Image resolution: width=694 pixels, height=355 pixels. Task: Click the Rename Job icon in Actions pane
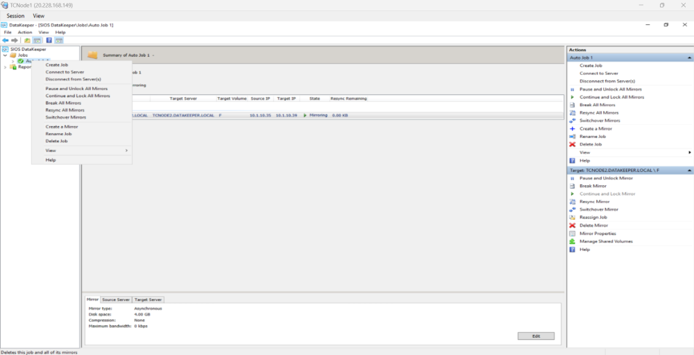(x=572, y=137)
